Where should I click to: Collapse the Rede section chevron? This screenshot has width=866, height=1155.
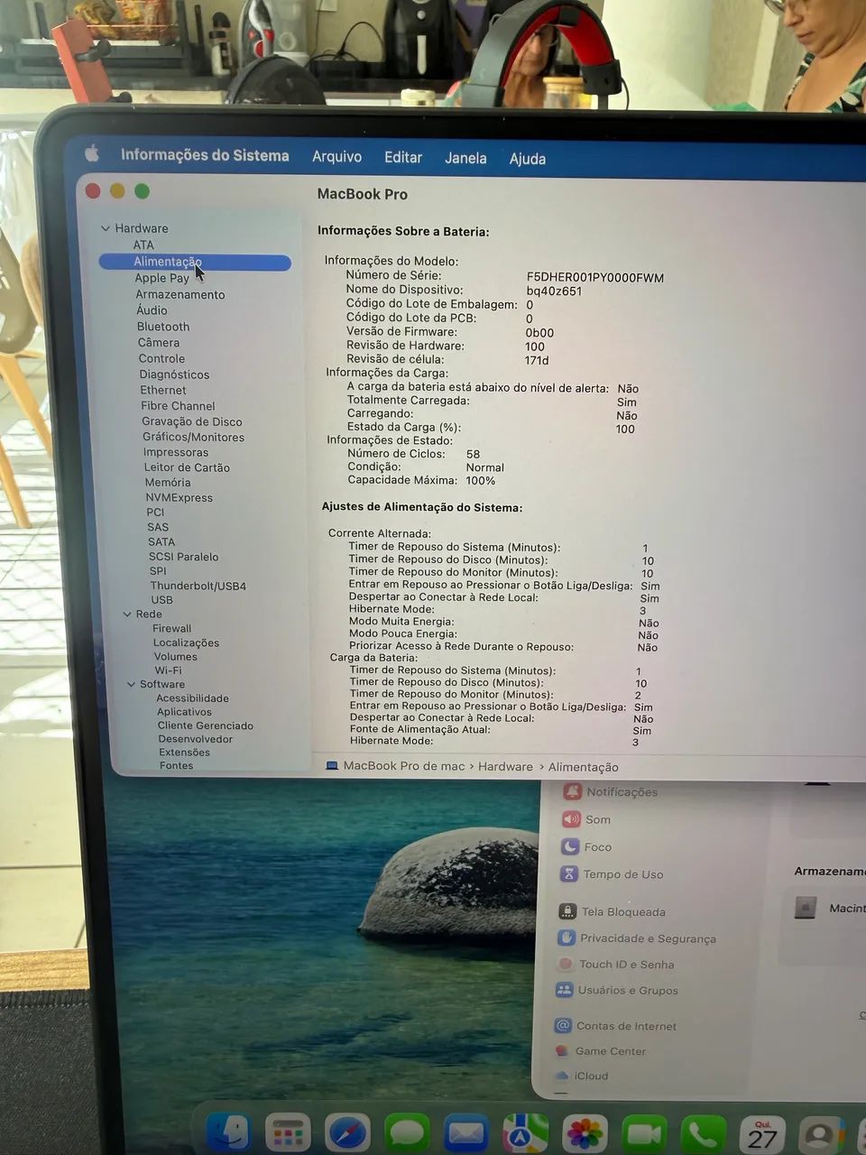point(127,614)
